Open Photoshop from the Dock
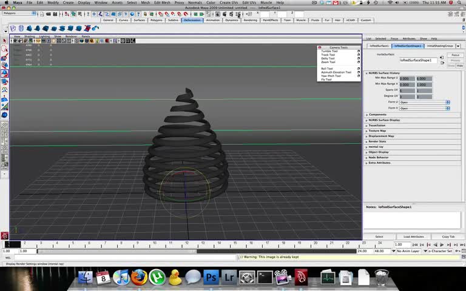Viewport: 466px width, 291px height. pos(211,277)
